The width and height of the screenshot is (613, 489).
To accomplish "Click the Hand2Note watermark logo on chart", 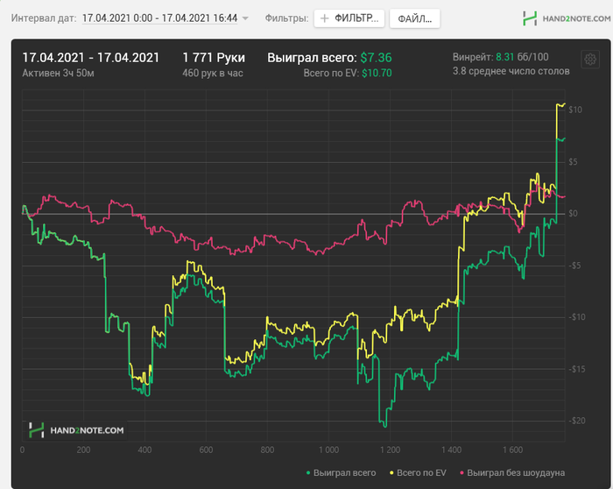I will [x=37, y=430].
